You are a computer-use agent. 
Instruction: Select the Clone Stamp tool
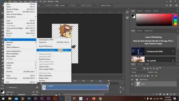tap(3, 44)
